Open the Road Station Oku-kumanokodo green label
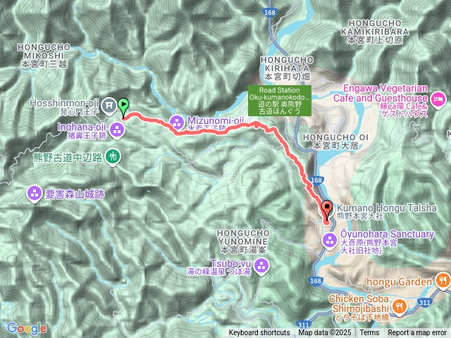 click(x=280, y=101)
